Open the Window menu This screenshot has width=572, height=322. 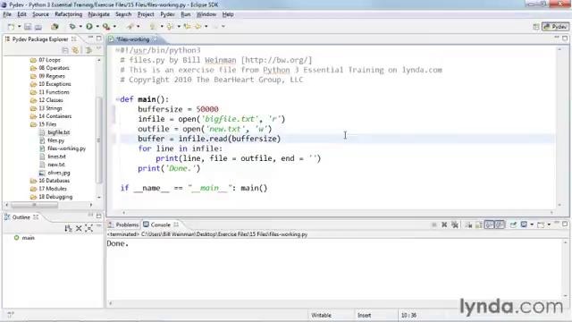(206, 14)
